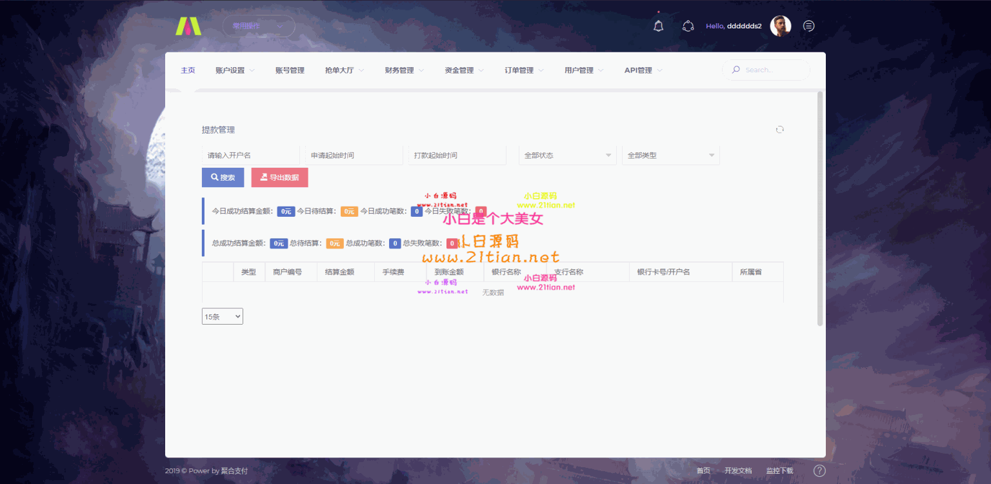Open the notifications bell
The width and height of the screenshot is (991, 484).
[658, 26]
